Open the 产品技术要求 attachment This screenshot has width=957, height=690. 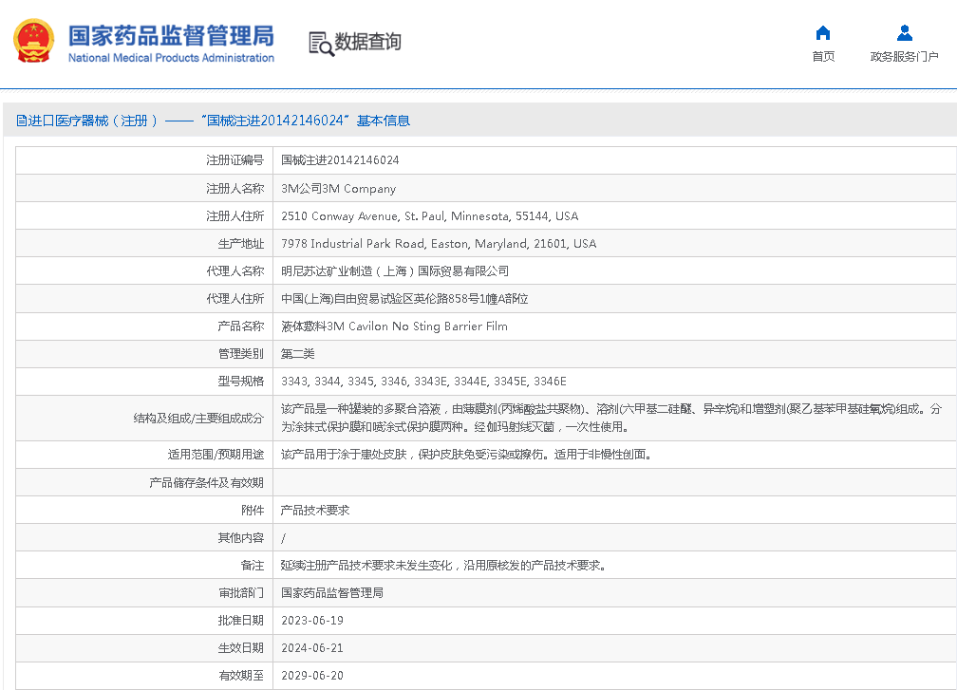315,510
